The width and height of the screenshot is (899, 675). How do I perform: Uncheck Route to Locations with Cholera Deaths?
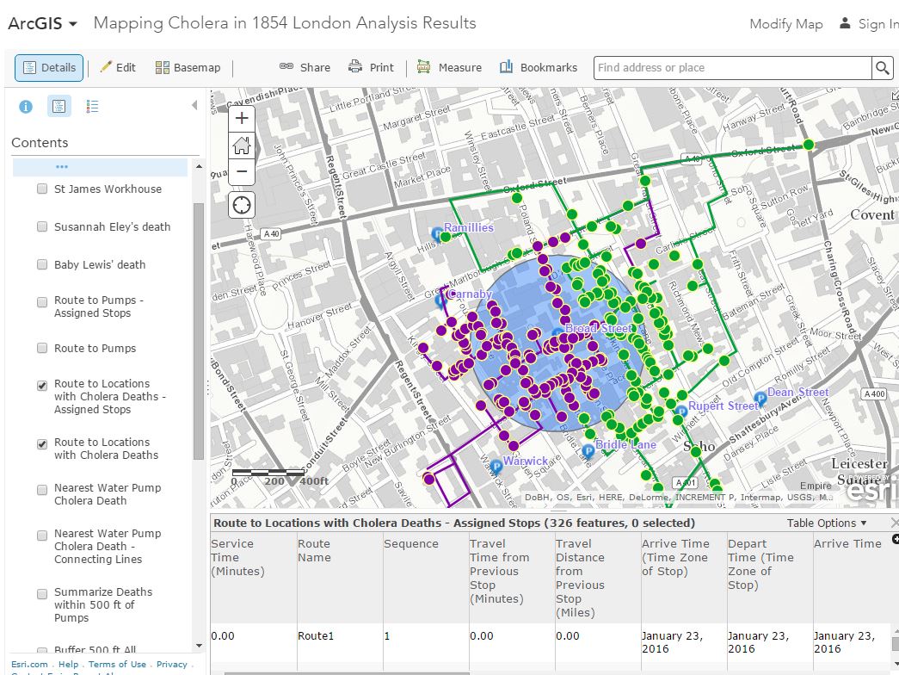[x=41, y=444]
